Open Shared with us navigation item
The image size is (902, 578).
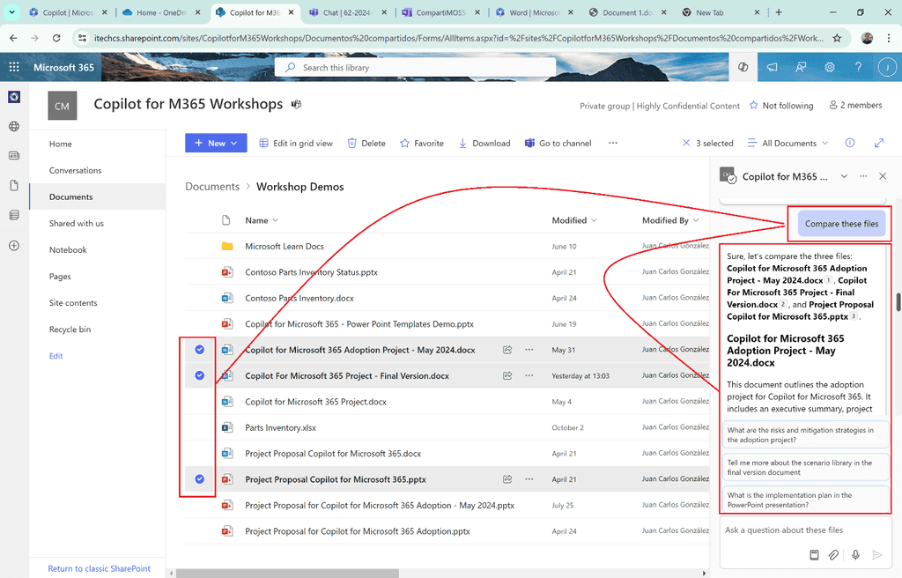77,224
